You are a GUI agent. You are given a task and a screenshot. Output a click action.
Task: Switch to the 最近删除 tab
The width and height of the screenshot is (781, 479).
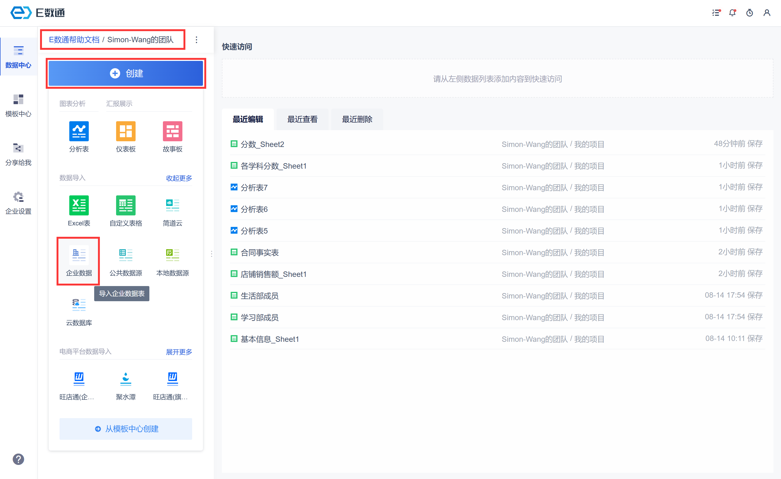coord(357,119)
